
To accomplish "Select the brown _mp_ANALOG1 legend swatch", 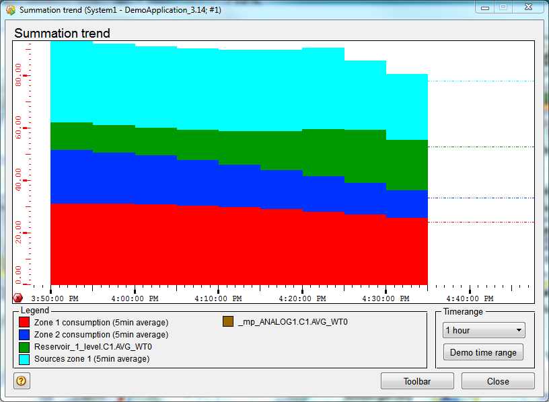I will [x=228, y=321].
